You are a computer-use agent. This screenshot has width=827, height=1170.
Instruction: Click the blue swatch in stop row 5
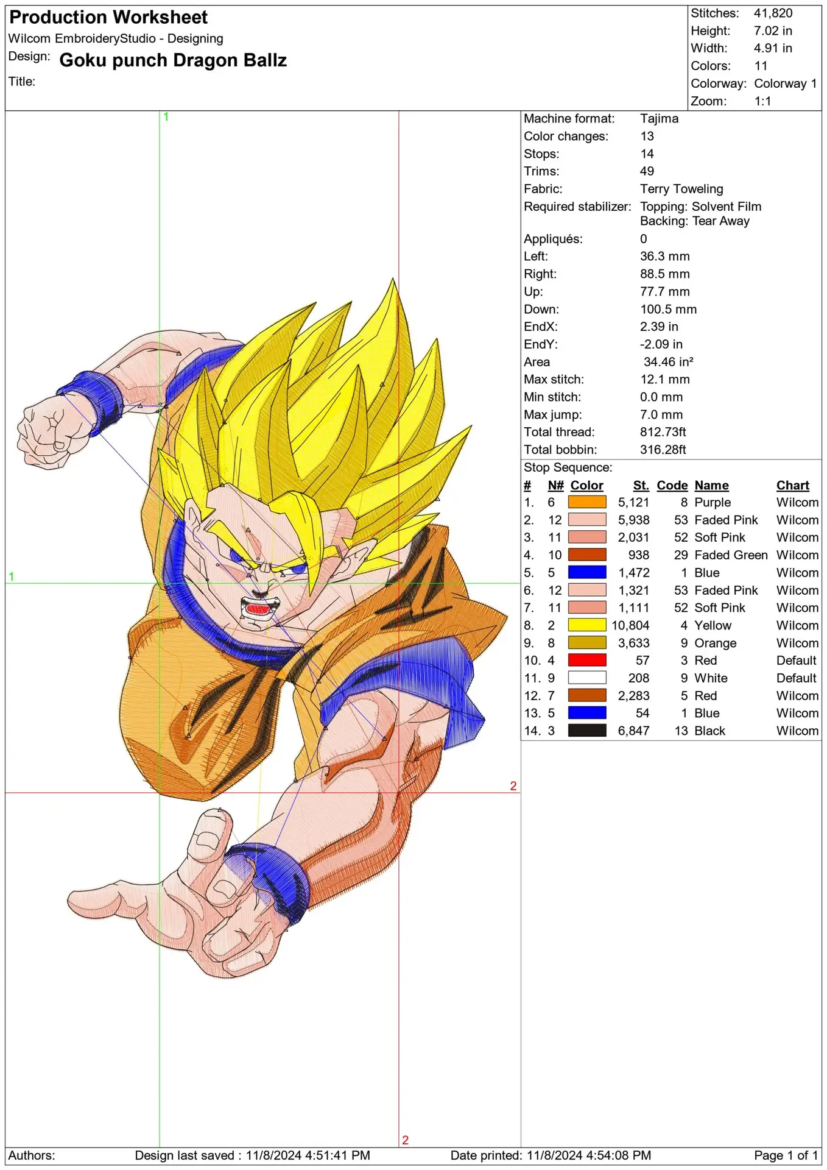point(587,573)
